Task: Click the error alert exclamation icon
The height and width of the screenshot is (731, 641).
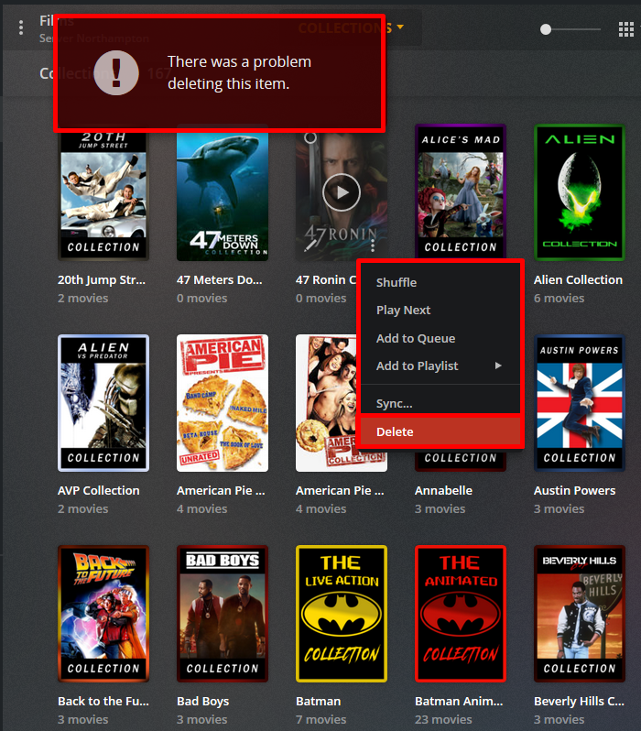Action: (116, 72)
